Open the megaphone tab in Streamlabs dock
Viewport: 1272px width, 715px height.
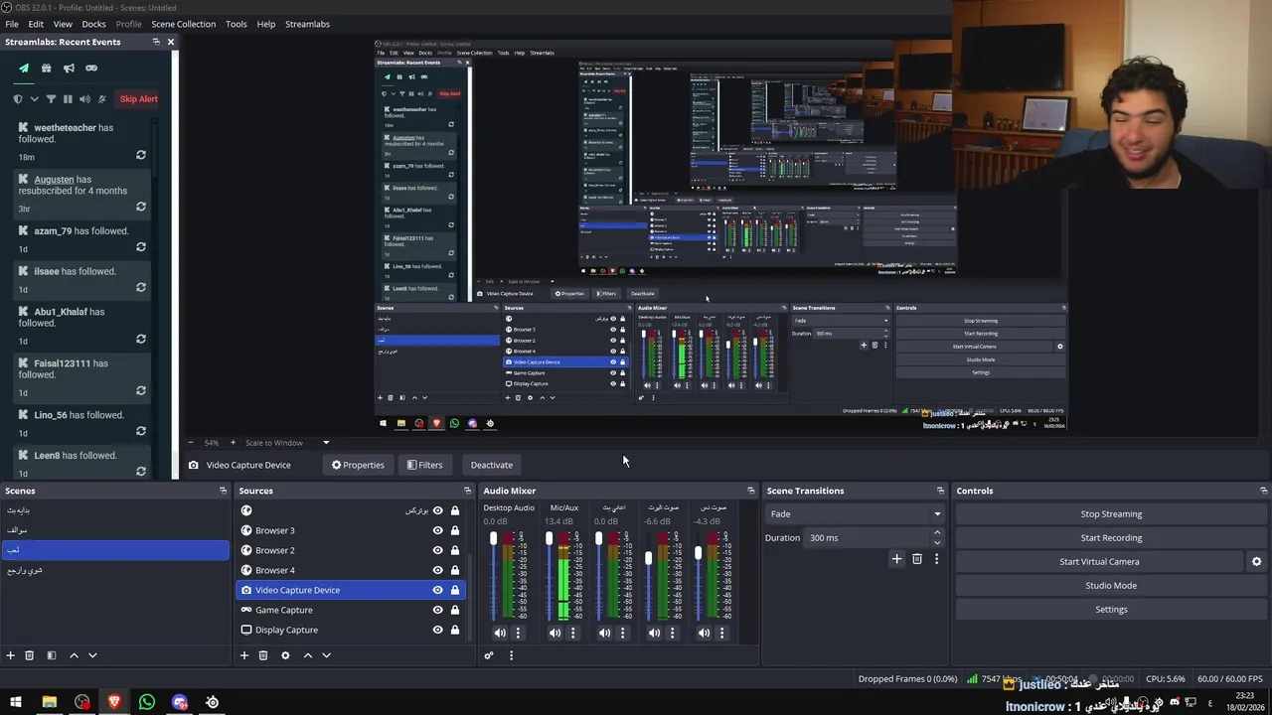69,69
